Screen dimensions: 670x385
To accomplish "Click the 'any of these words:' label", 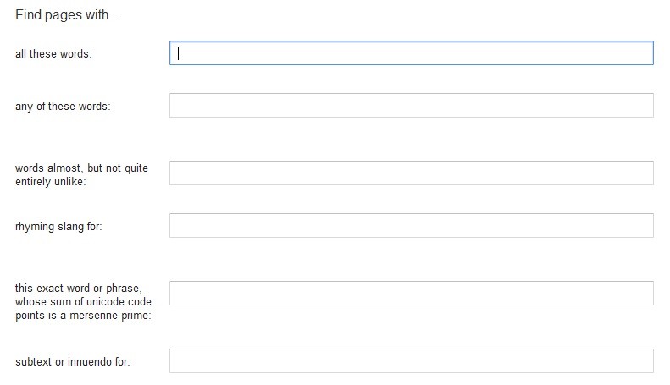I will (x=63, y=107).
